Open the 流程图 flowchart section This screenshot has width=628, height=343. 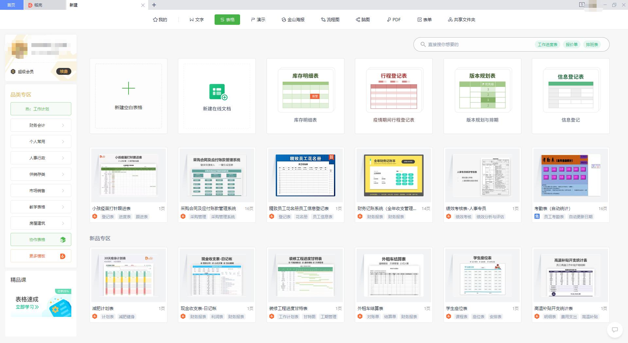[x=330, y=20]
